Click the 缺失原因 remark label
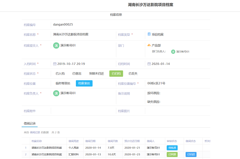 [154, 102]
